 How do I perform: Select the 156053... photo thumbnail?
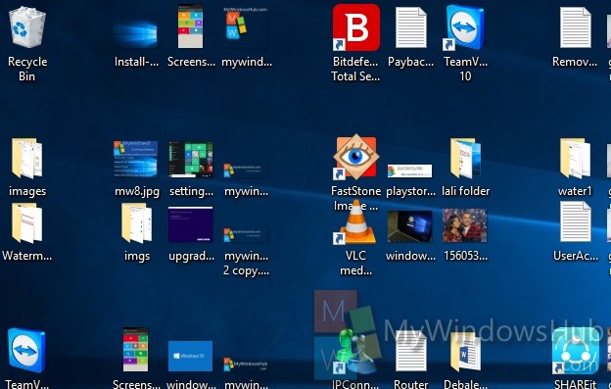pyautogui.click(x=464, y=225)
